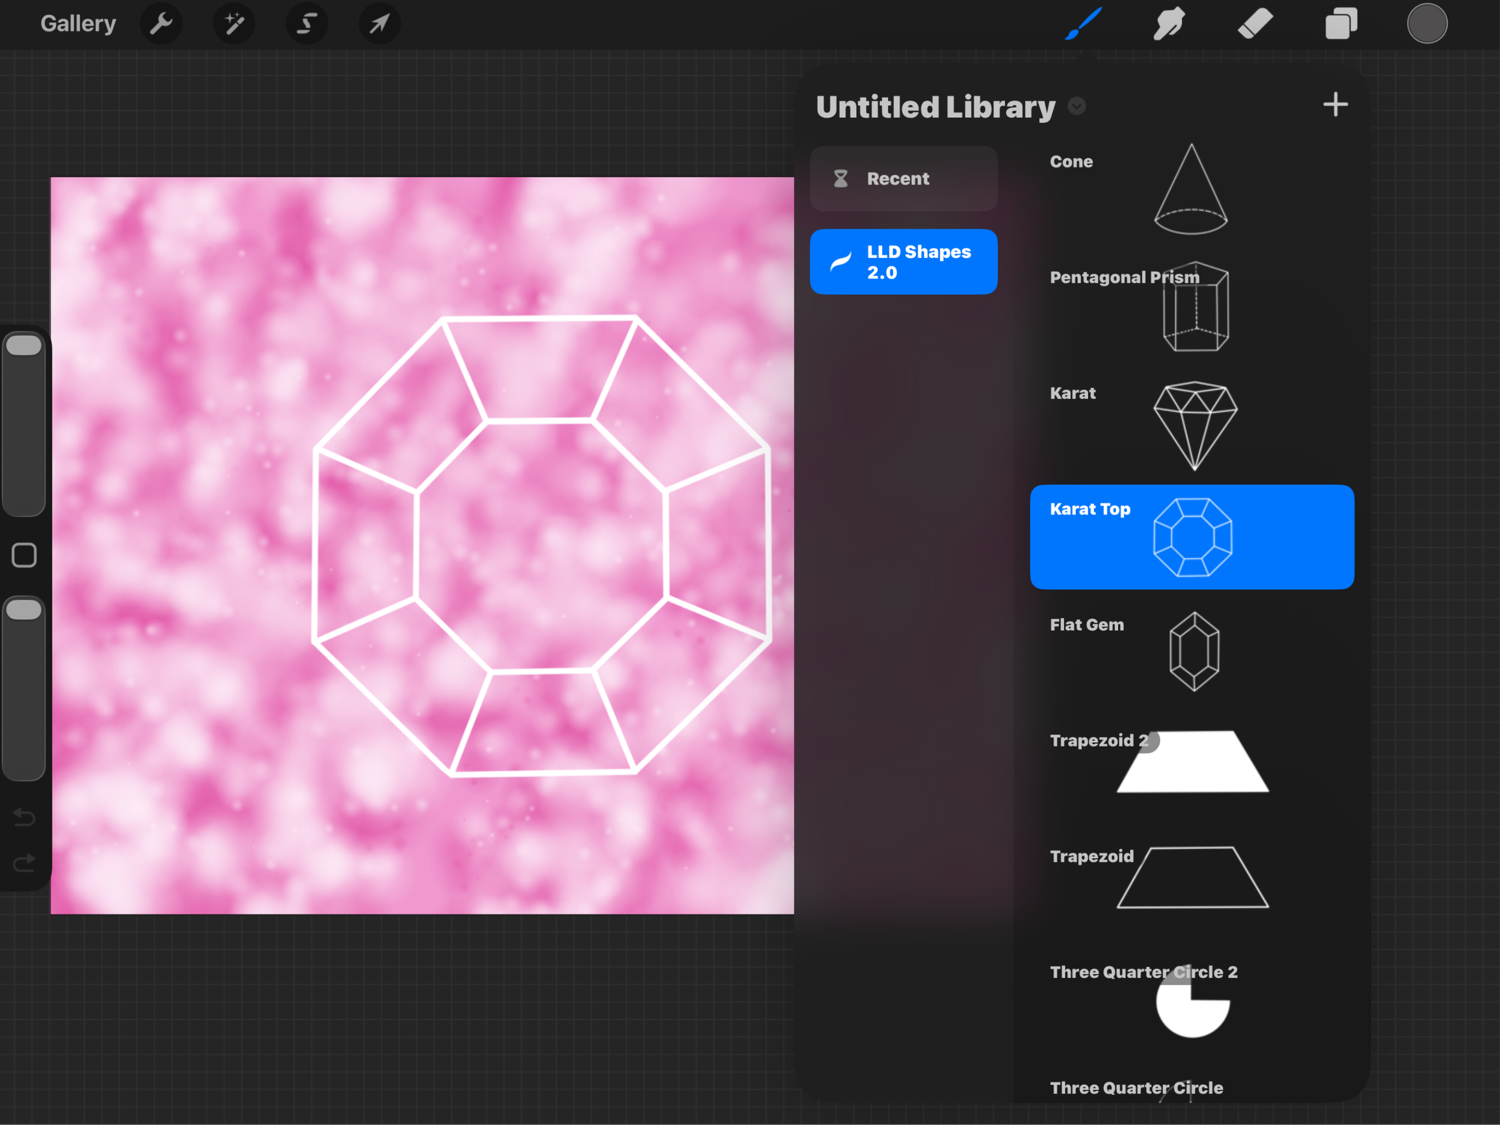This screenshot has height=1125, width=1500.
Task: Choose the Flat Gem brush
Action: (x=1192, y=653)
